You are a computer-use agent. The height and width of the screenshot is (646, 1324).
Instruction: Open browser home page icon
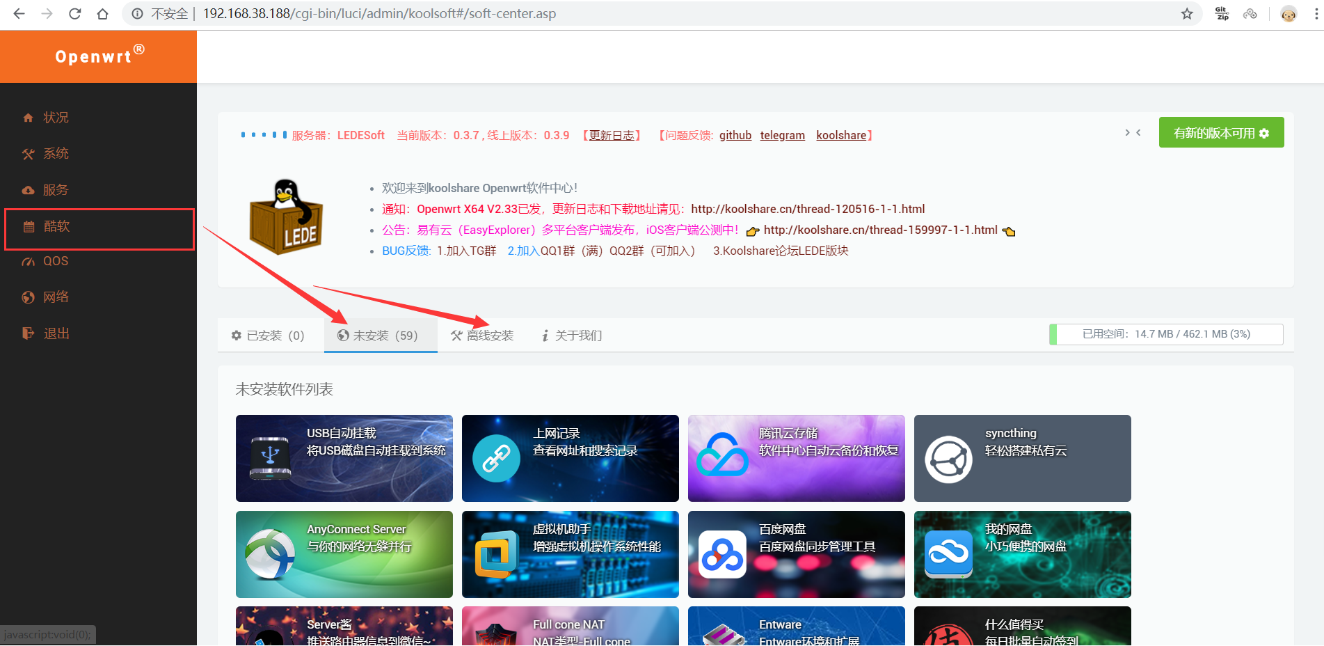coord(102,13)
